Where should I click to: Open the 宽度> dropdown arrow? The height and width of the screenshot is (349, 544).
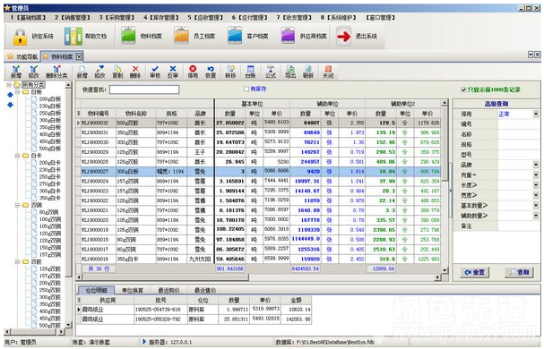(x=536, y=195)
